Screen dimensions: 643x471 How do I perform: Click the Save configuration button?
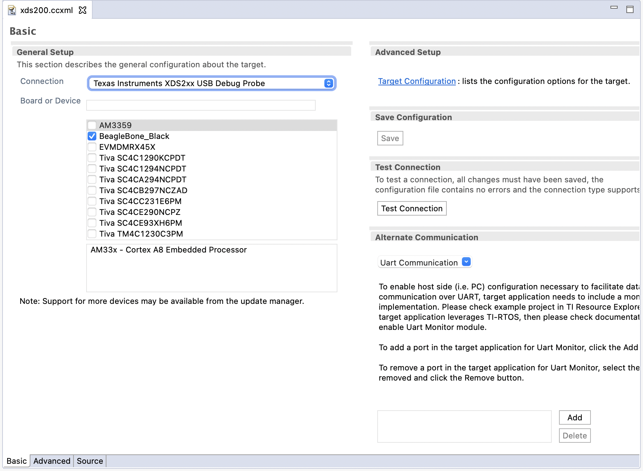(390, 138)
